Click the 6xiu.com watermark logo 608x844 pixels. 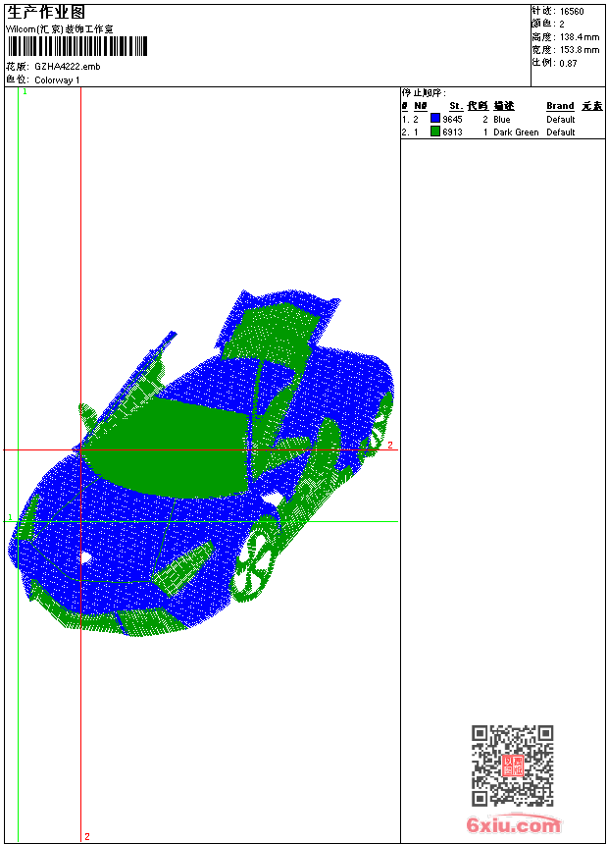[513, 825]
